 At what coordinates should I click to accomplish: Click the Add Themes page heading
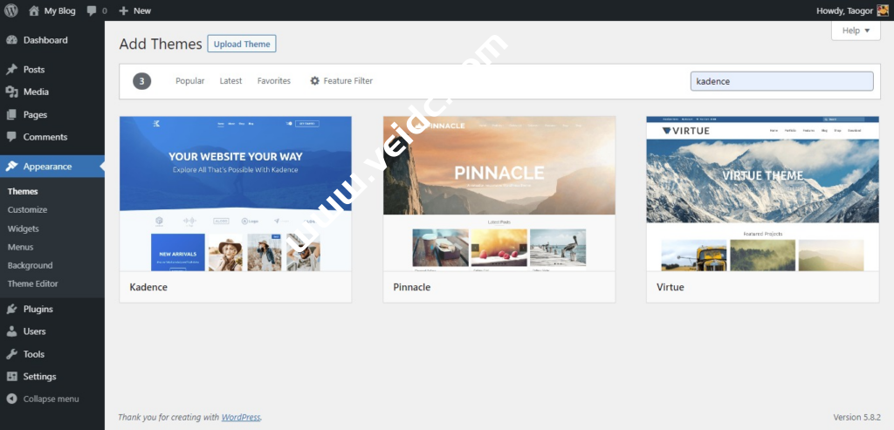click(x=161, y=44)
